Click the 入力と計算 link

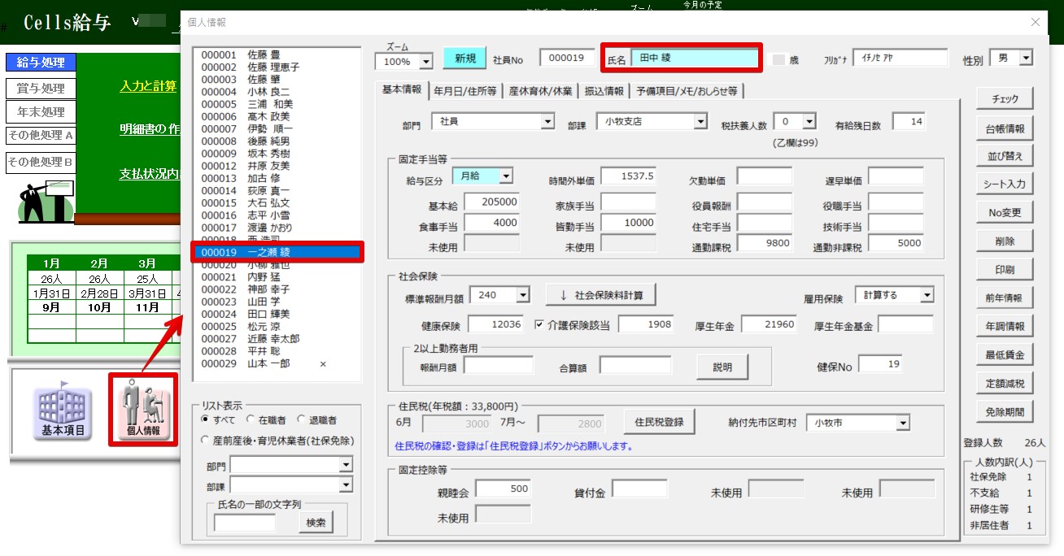pyautogui.click(x=148, y=86)
